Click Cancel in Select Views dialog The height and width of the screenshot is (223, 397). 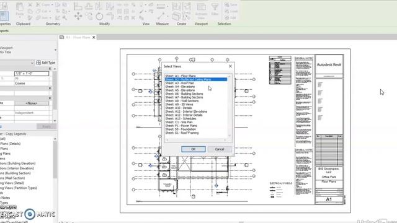[x=220, y=149]
